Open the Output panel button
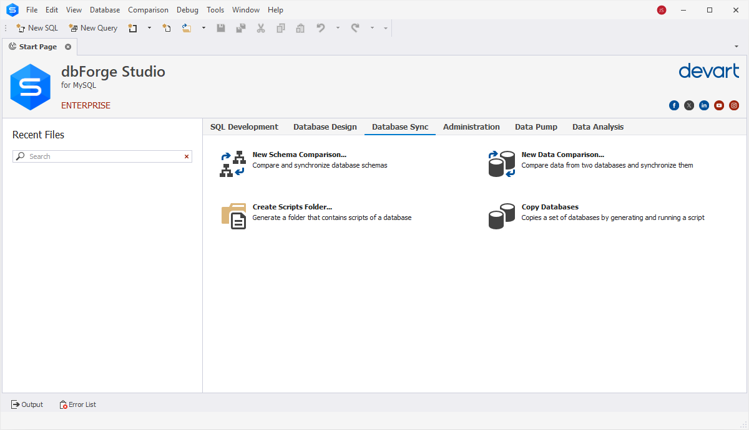Viewport: 749px width, 430px height. pyautogui.click(x=27, y=404)
